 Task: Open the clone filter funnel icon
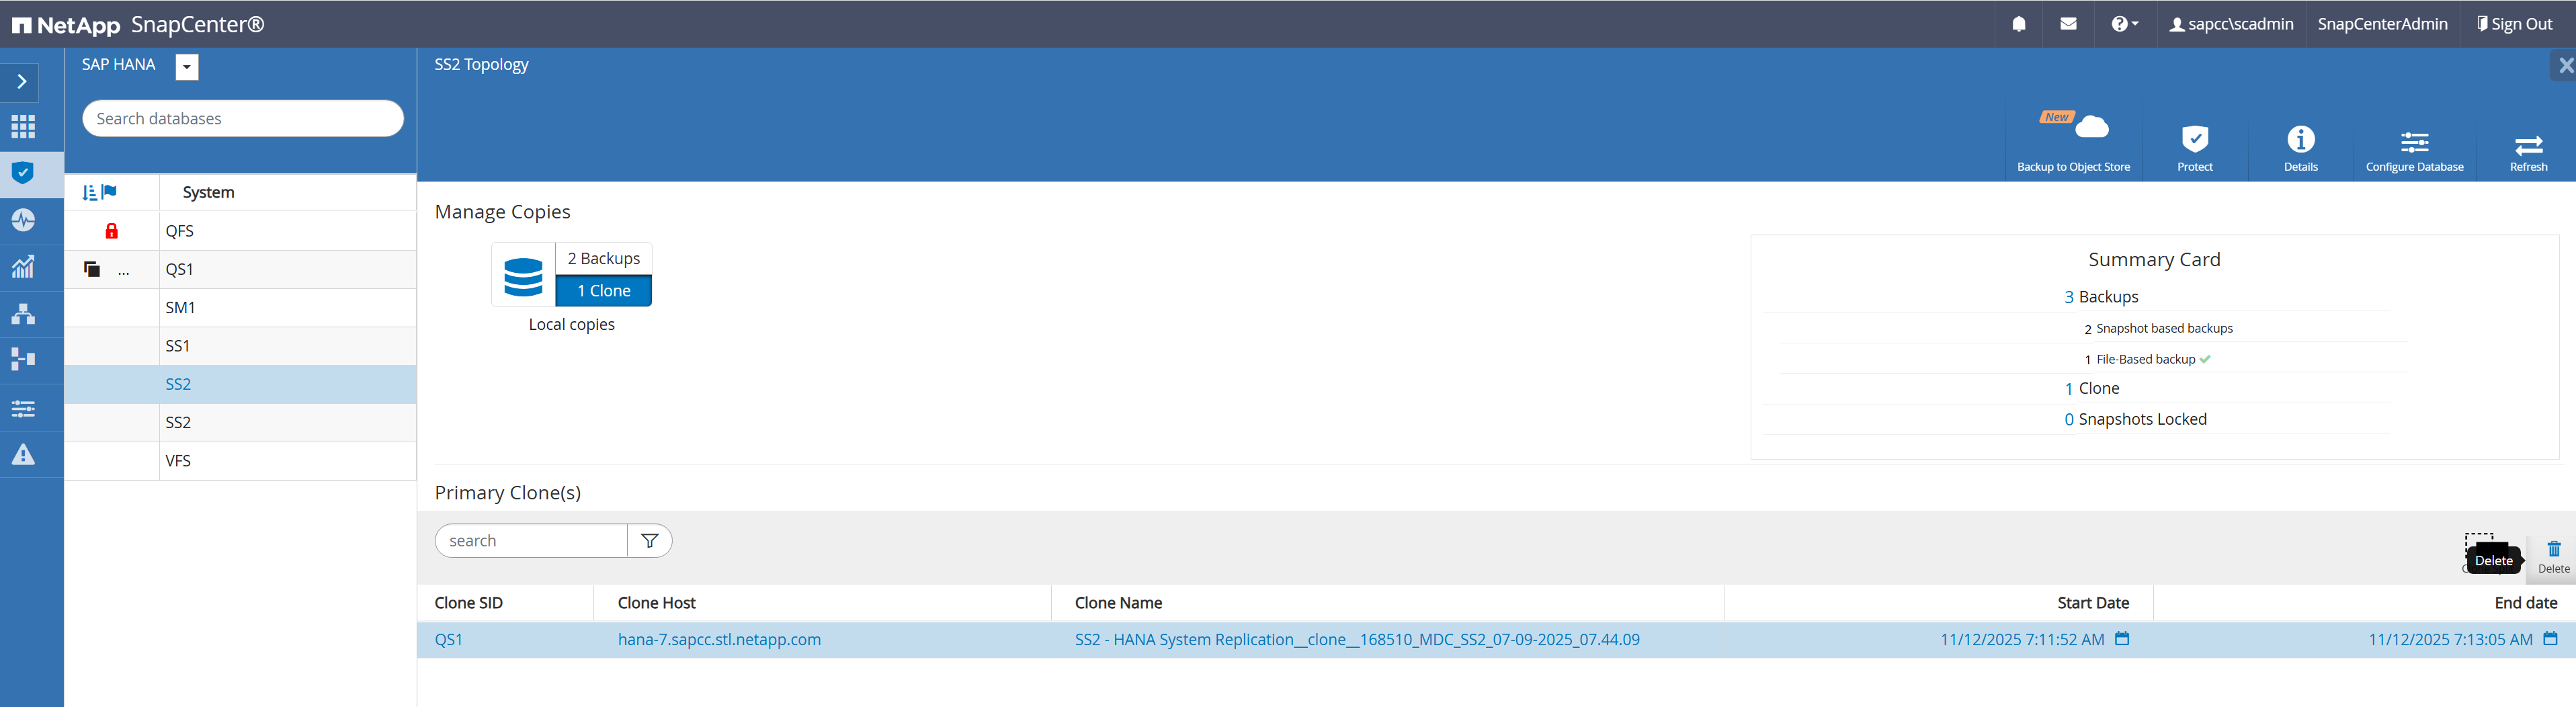[x=650, y=541]
